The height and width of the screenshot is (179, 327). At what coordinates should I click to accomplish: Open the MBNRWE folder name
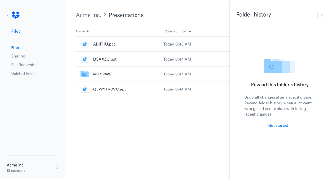pos(102,74)
